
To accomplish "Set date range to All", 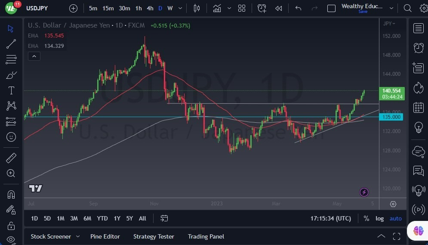I will 142,218.
